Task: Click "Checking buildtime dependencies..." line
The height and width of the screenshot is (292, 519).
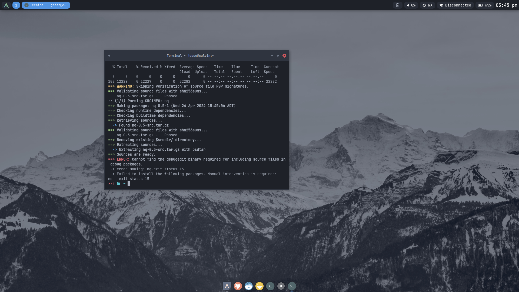Action: click(154, 116)
